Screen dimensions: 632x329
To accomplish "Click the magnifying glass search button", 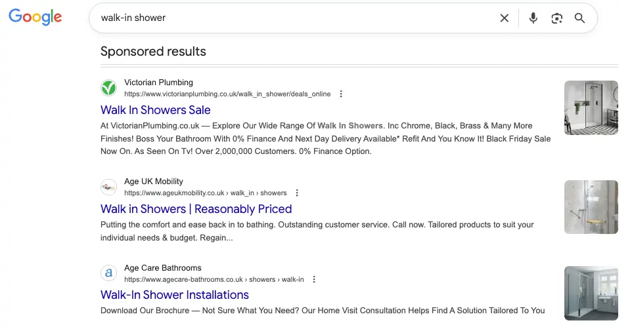I will [x=579, y=18].
